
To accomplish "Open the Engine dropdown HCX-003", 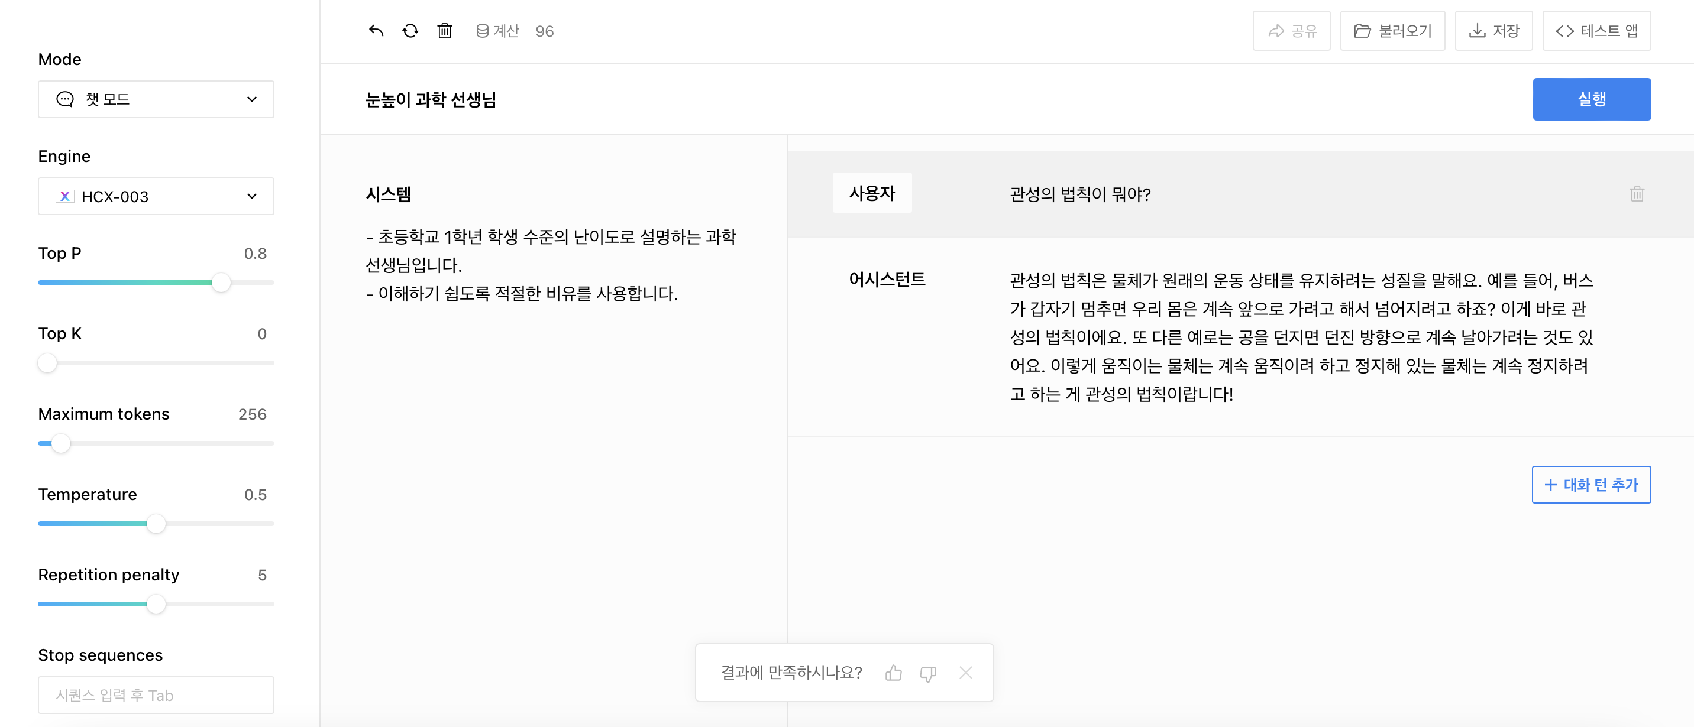I will click(x=156, y=196).
